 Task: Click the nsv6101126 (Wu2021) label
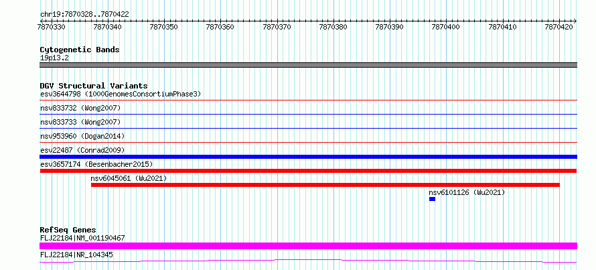click(x=467, y=192)
